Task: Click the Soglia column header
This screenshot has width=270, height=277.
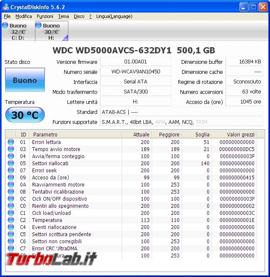Action: pos(197,134)
